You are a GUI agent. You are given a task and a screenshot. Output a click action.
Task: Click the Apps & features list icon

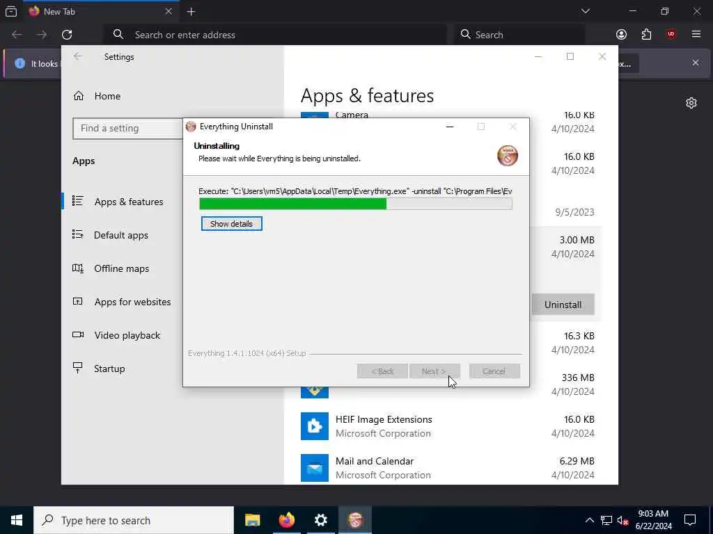[78, 201]
